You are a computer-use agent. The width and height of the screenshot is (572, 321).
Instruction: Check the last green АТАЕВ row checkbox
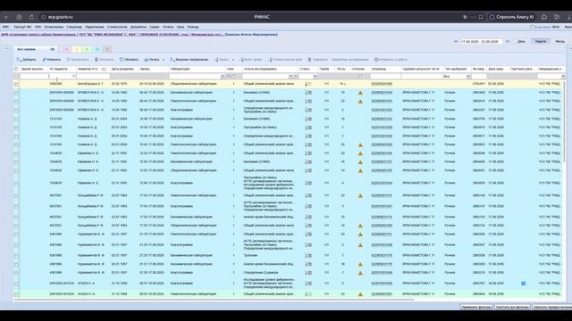pos(16,294)
